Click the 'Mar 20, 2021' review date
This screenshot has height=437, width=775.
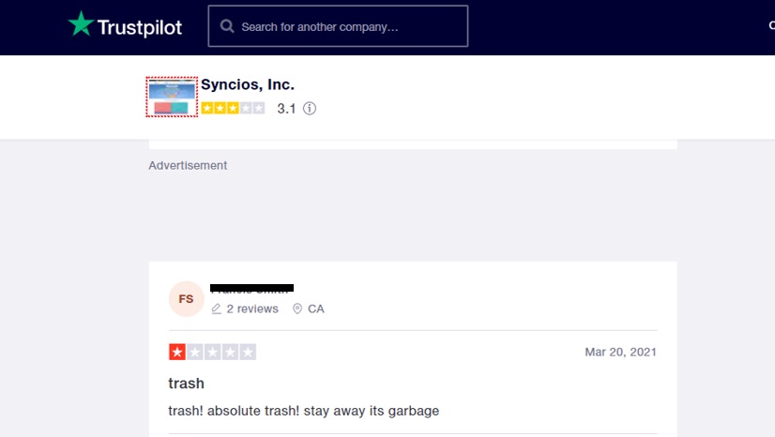point(620,352)
